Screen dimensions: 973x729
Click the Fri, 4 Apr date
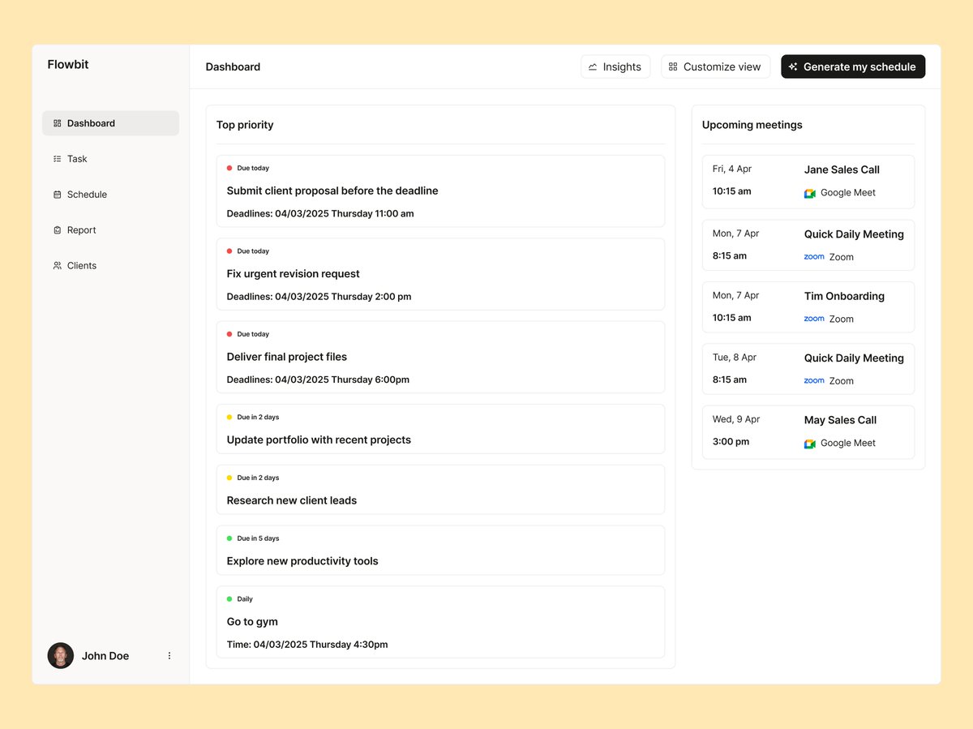[732, 169]
